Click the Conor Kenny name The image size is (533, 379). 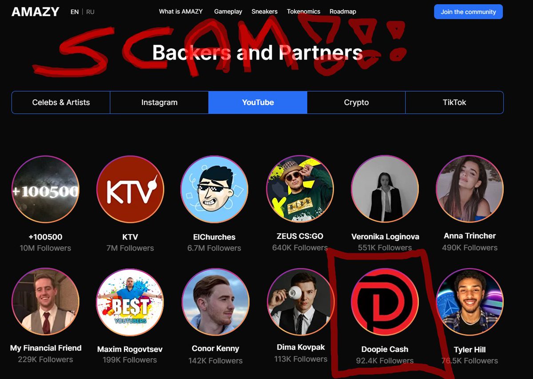[215, 348]
